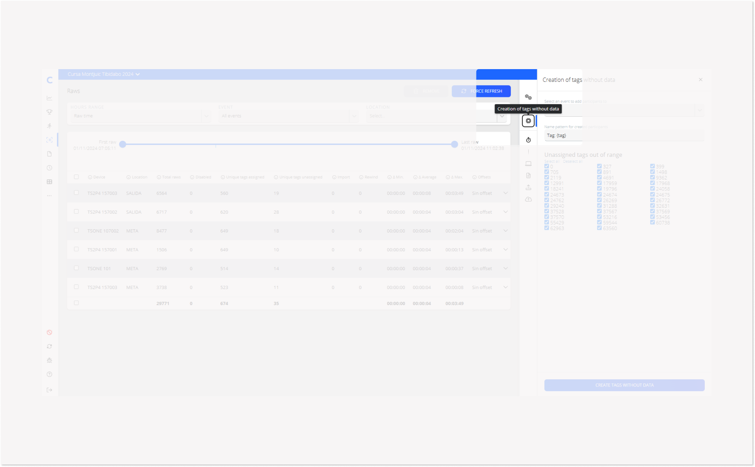Click the file document tool icon
This screenshot has width=755, height=467.
[x=528, y=175]
